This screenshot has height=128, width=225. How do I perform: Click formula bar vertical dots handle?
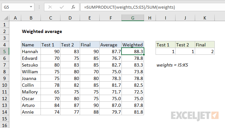pyautogui.click(x=39, y=7)
